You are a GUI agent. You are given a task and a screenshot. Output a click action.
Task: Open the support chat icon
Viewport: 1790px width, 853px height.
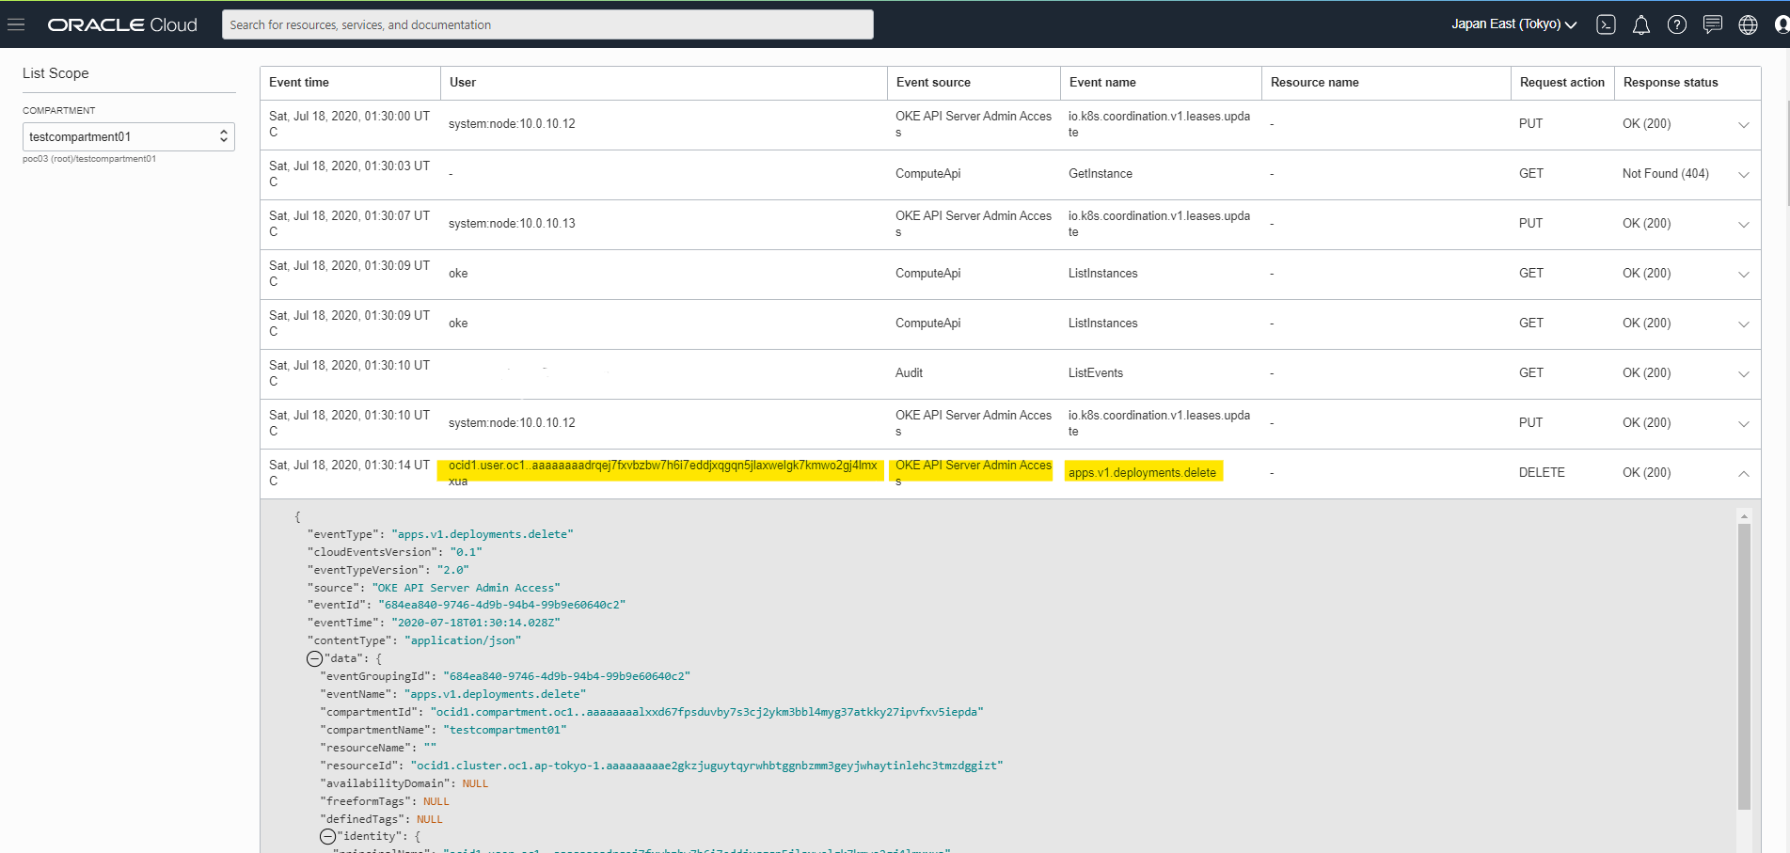pyautogui.click(x=1713, y=24)
